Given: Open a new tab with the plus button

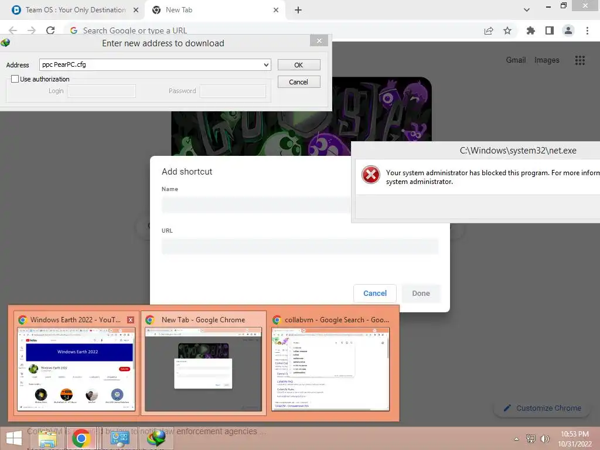Looking at the screenshot, I should pyautogui.click(x=298, y=10).
